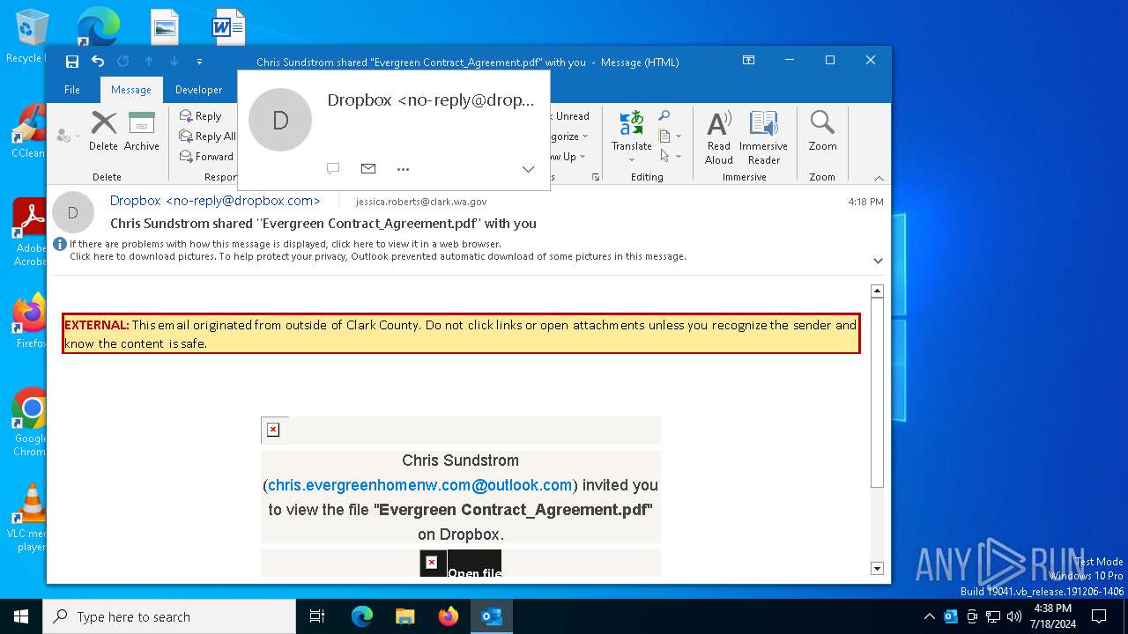
Task: Expand the Translate dropdown arrow
Action: (x=631, y=159)
